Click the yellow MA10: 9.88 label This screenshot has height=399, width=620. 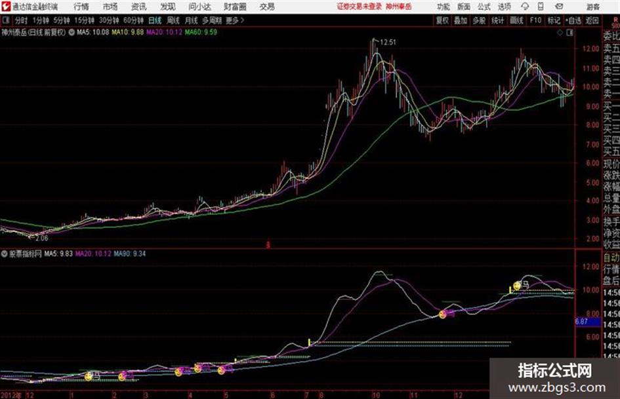click(x=128, y=32)
